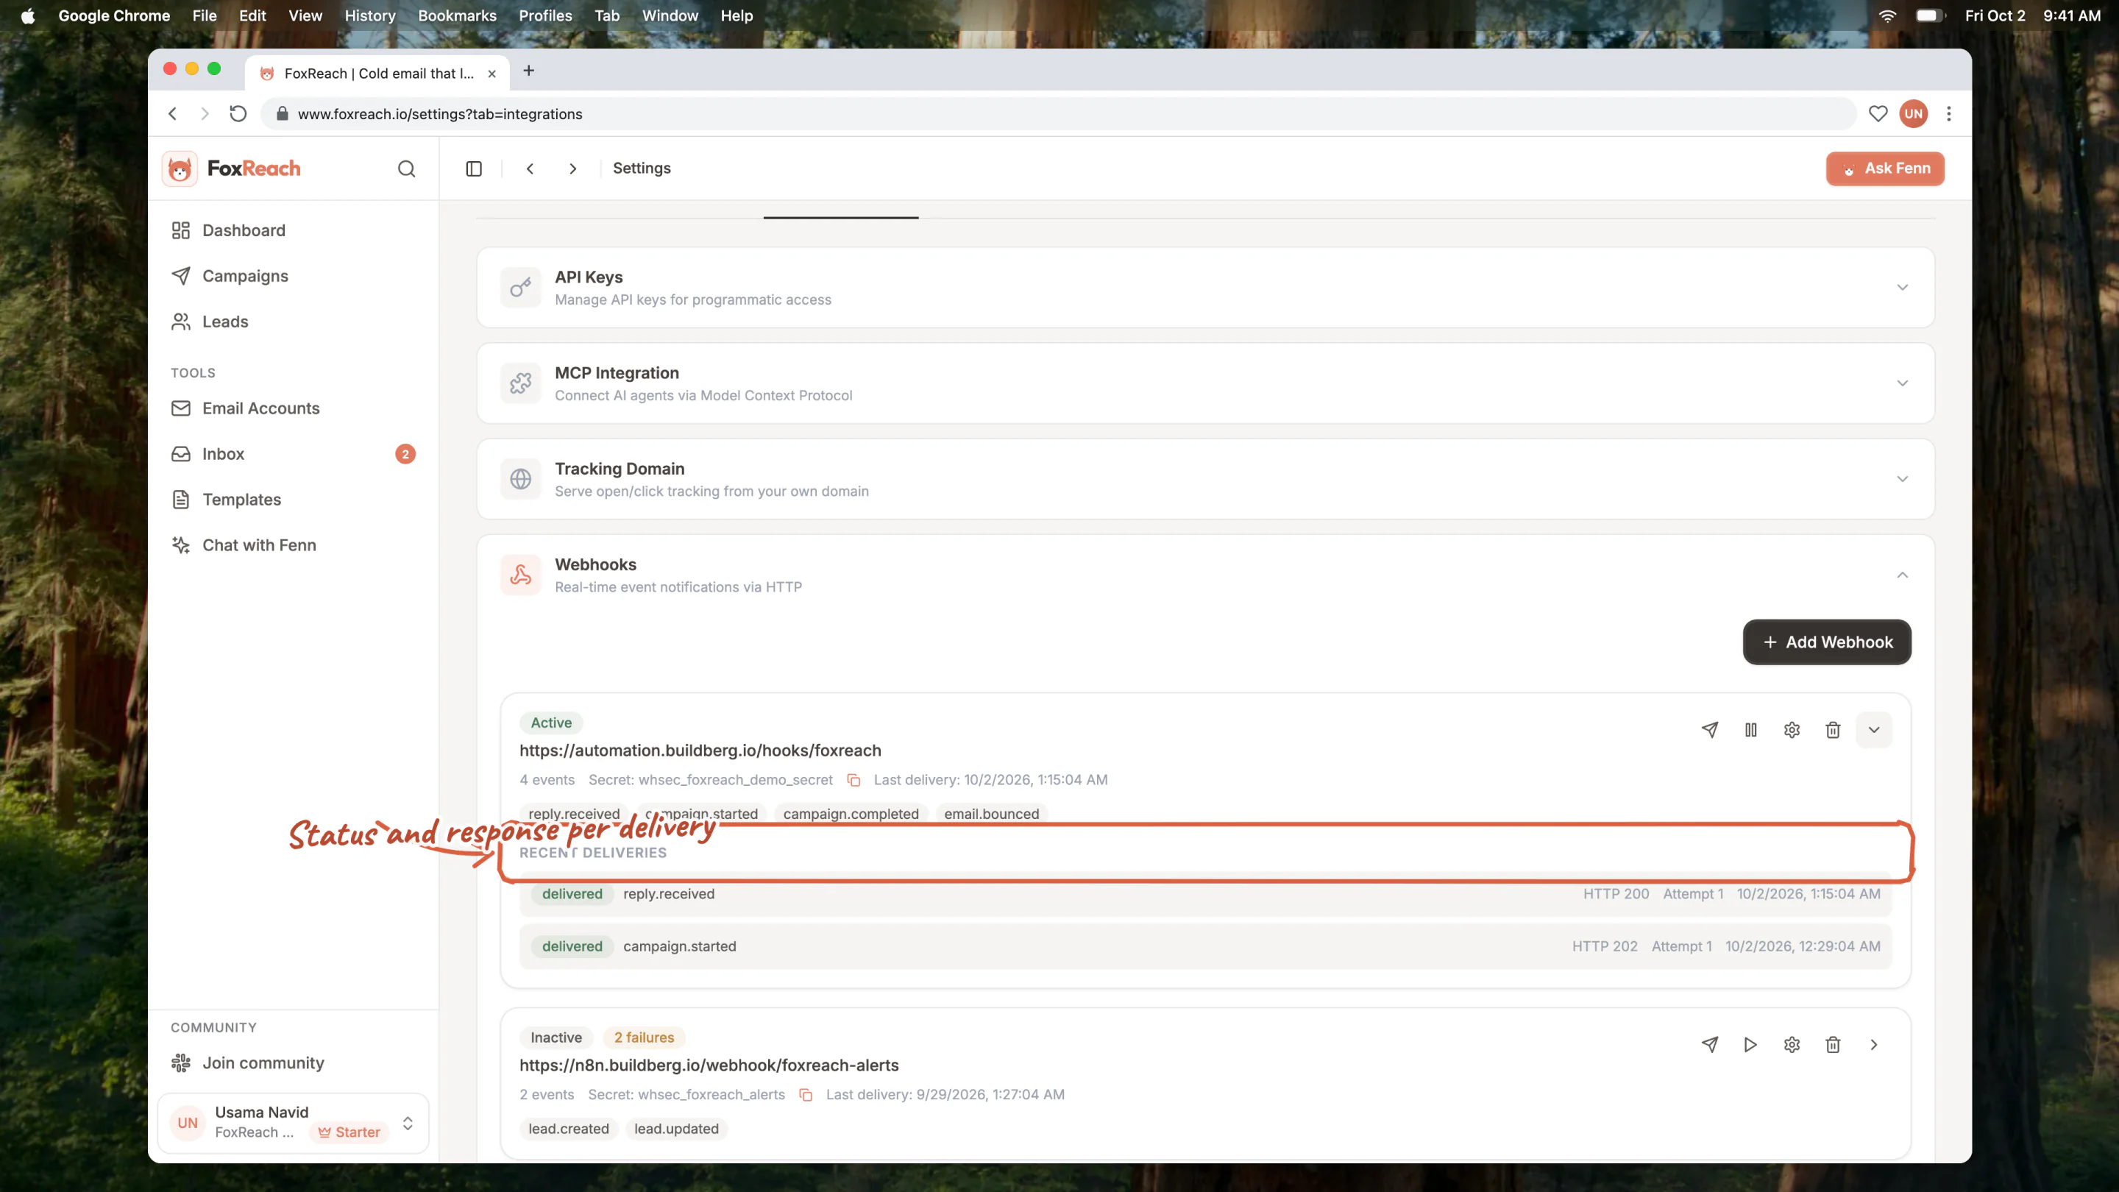Image resolution: width=2119 pixels, height=1192 pixels.
Task: Open settings gear for n8n foxreach-alerts webhook
Action: (1792, 1045)
